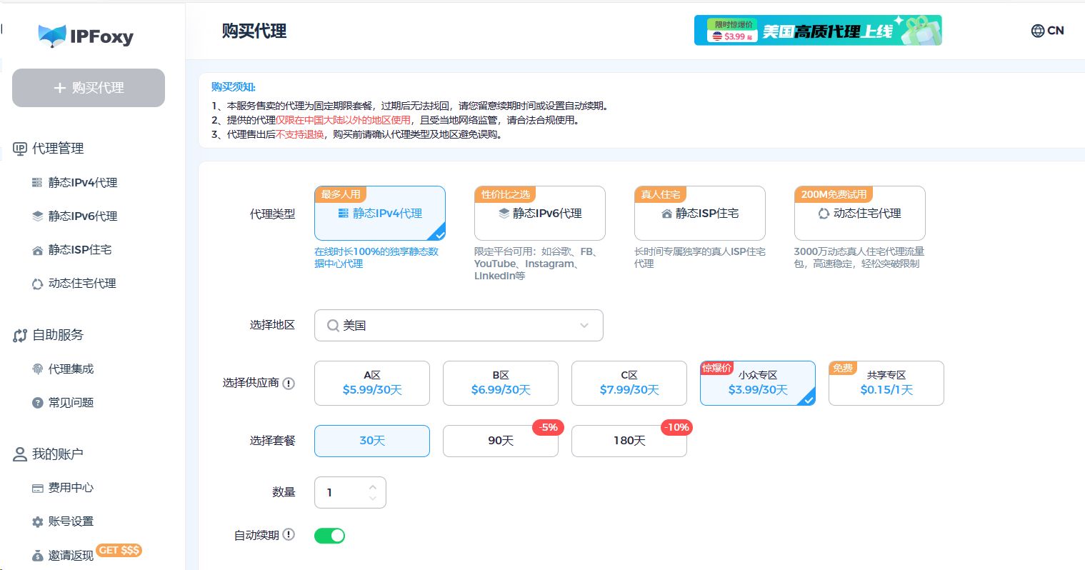Select supplier C区 $7.99/30天
This screenshot has width=1085, height=570.
629,383
